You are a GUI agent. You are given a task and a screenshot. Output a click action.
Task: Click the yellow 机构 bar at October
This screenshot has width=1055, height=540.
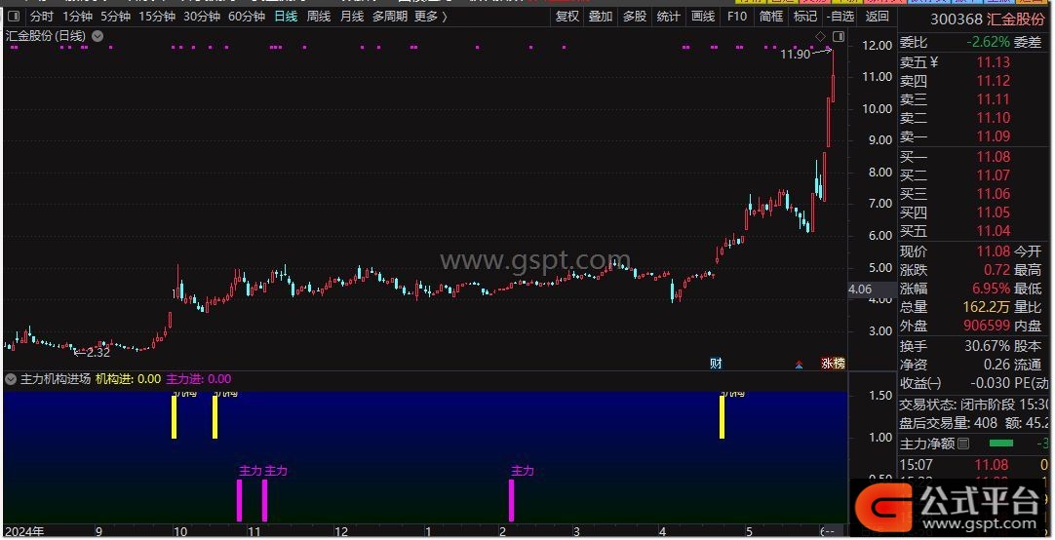click(175, 417)
